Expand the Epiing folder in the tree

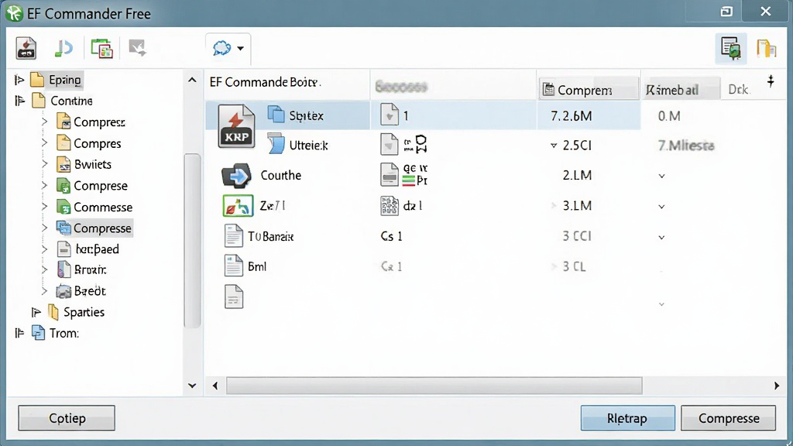[x=19, y=80]
